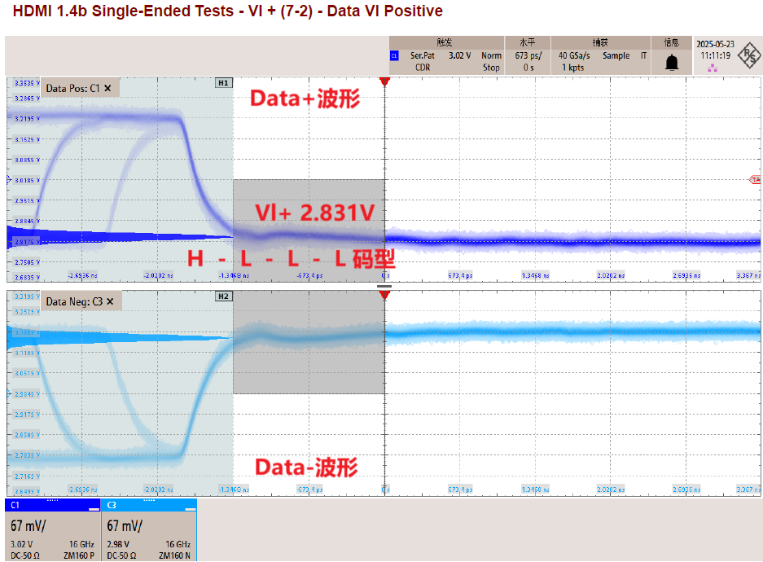Image resolution: width=763 pixels, height=562 pixels.
Task: Click the 673 ps horizontal scale control
Action: point(528,55)
